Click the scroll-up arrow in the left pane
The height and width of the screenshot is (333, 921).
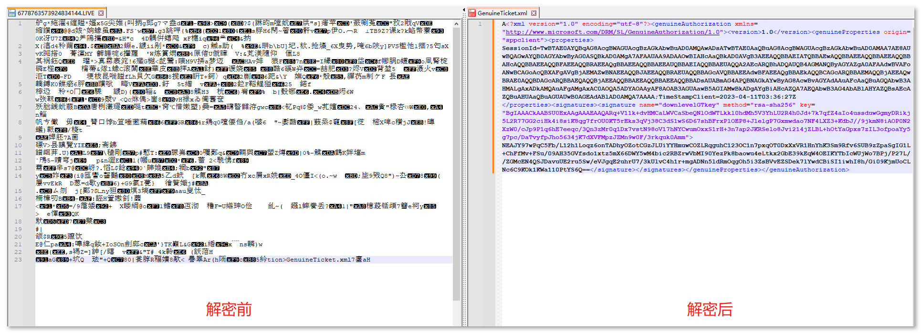(456, 23)
